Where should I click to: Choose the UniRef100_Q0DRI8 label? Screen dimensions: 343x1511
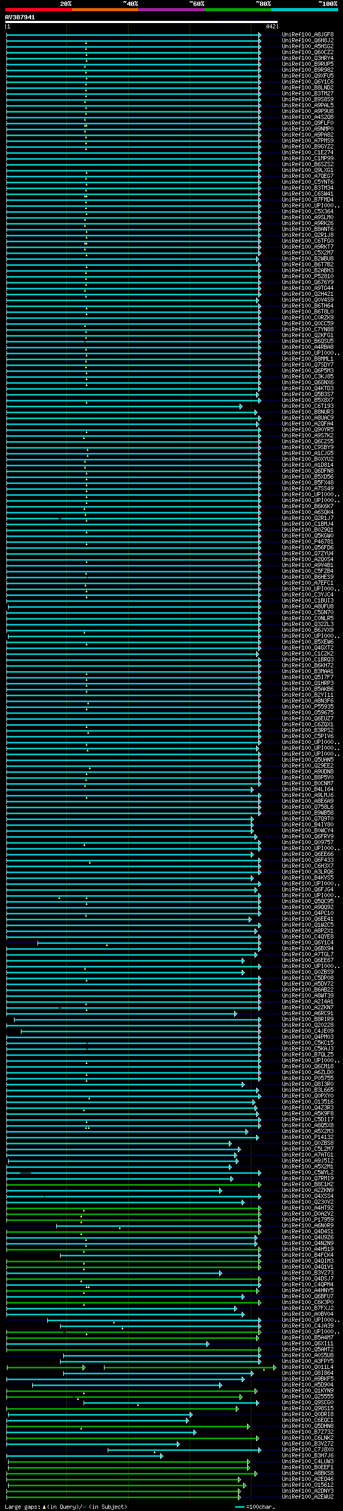click(x=308, y=1413)
